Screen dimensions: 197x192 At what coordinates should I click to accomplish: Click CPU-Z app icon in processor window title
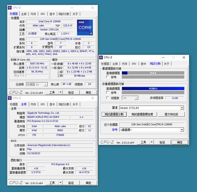(10, 8)
